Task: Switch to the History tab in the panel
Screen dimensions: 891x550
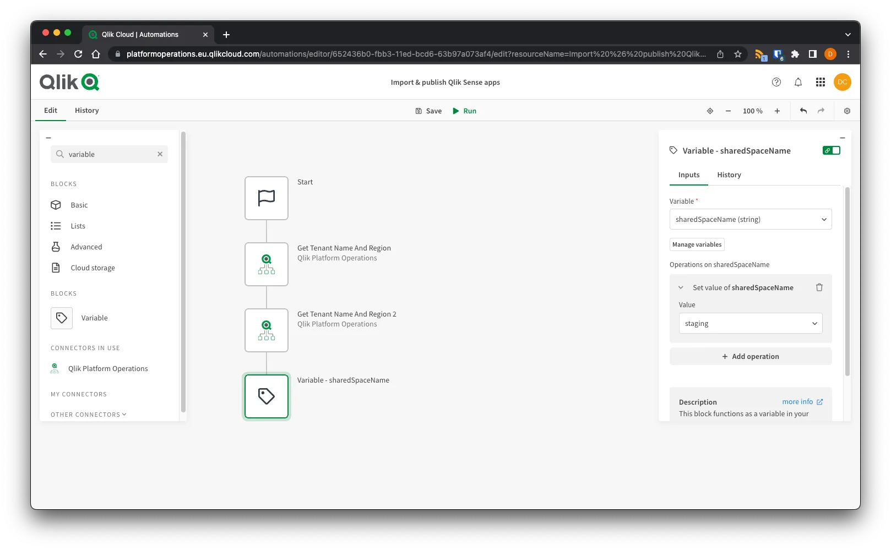Action: point(729,175)
